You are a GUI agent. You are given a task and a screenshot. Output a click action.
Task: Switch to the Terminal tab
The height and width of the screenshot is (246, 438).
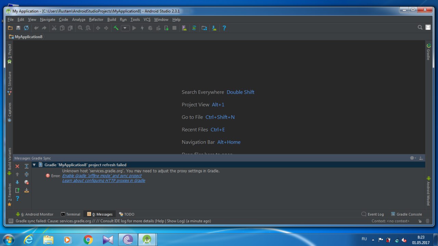(70, 214)
